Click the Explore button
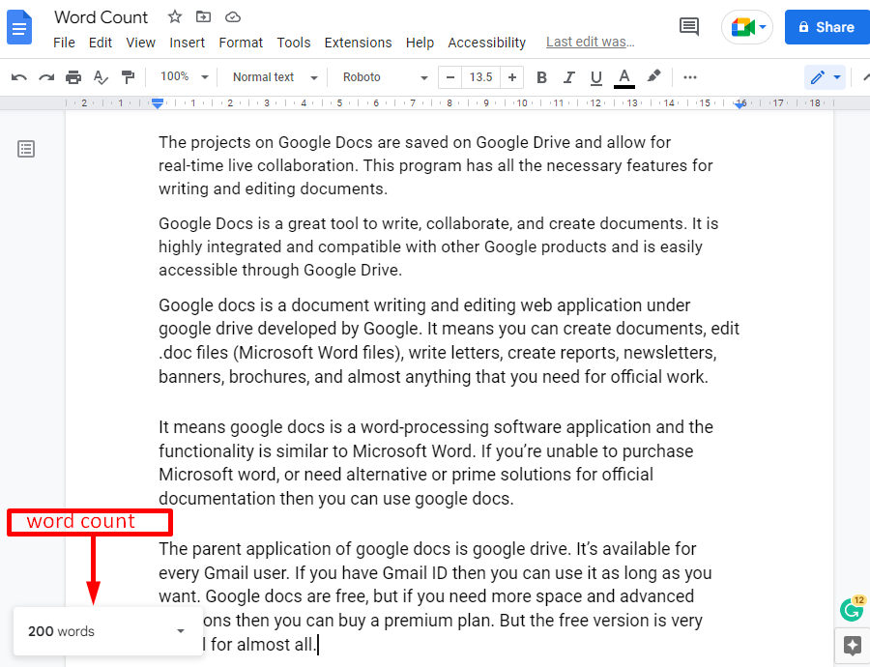Image resolution: width=870 pixels, height=667 pixels. [853, 646]
